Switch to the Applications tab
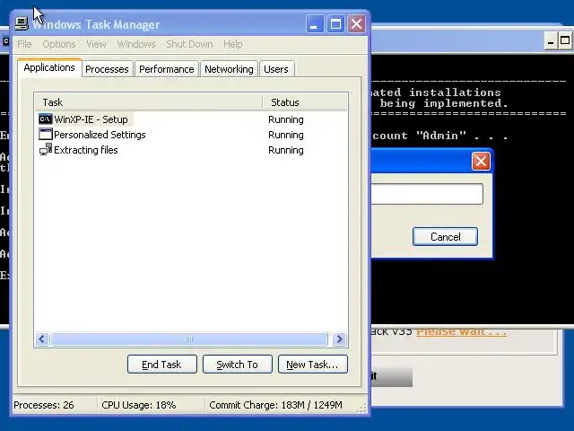574x431 pixels. 49,68
